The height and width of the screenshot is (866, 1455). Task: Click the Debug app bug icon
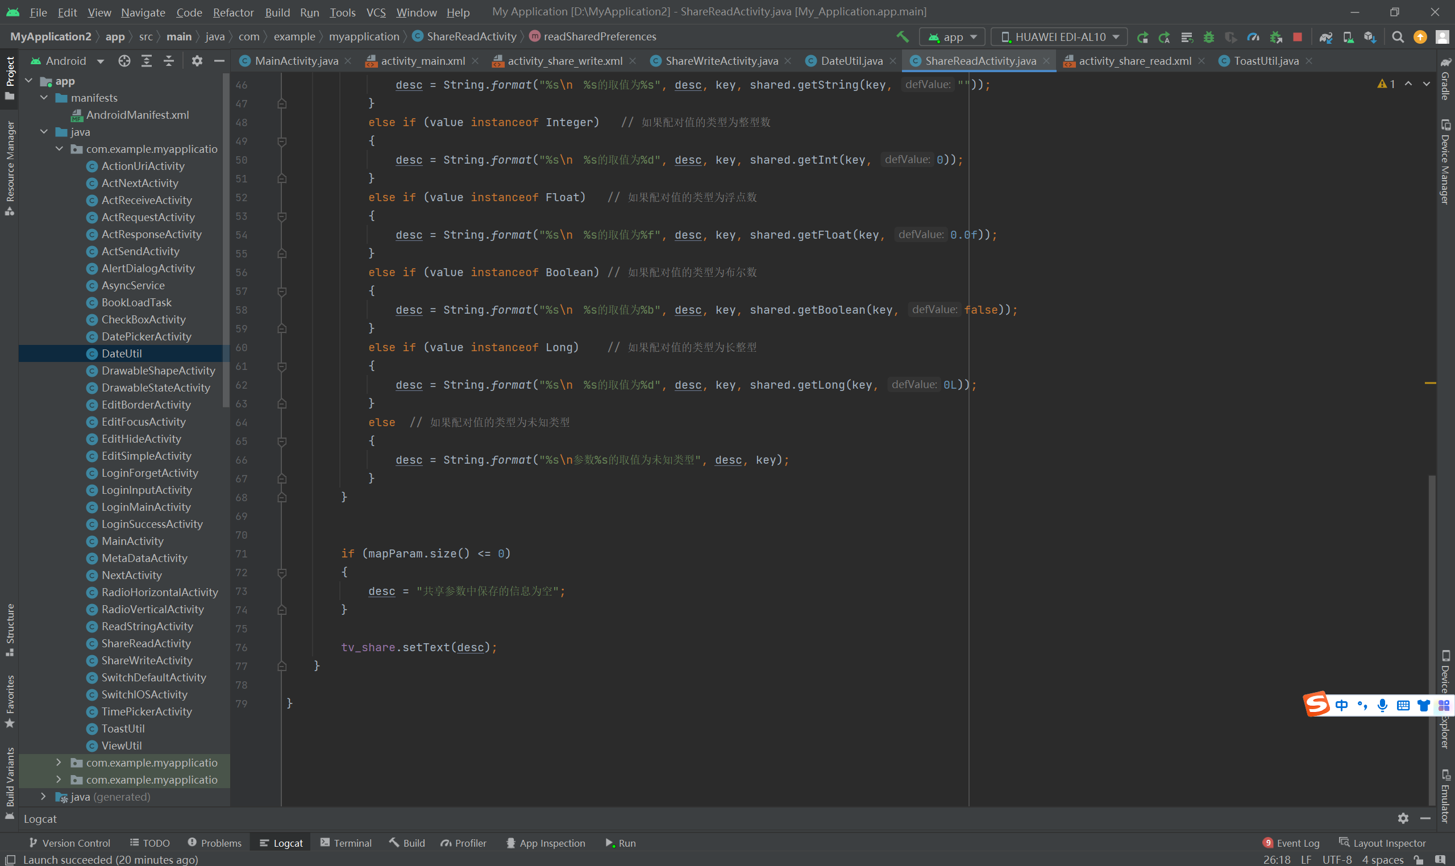click(x=1209, y=37)
